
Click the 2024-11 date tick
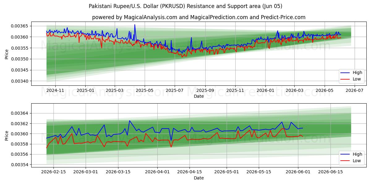click(x=55, y=90)
